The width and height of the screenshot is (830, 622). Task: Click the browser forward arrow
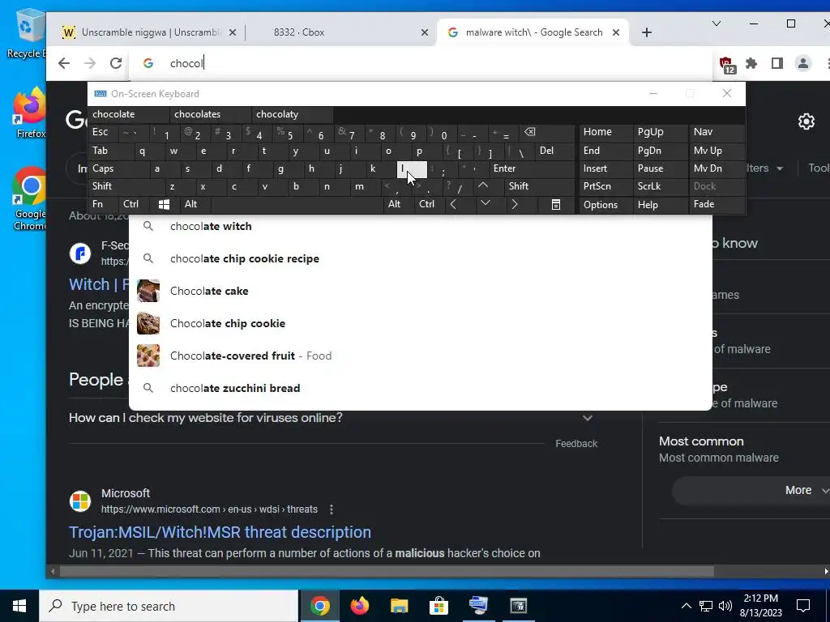[90, 63]
